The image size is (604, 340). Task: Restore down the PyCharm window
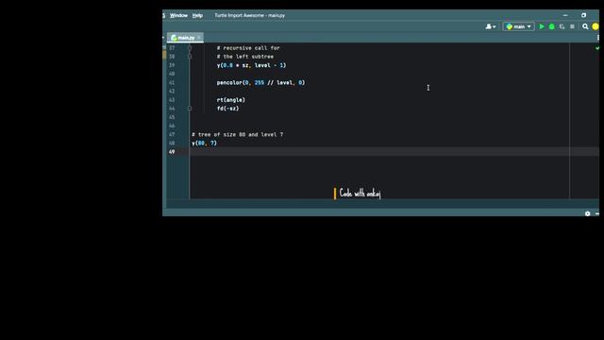583,15
